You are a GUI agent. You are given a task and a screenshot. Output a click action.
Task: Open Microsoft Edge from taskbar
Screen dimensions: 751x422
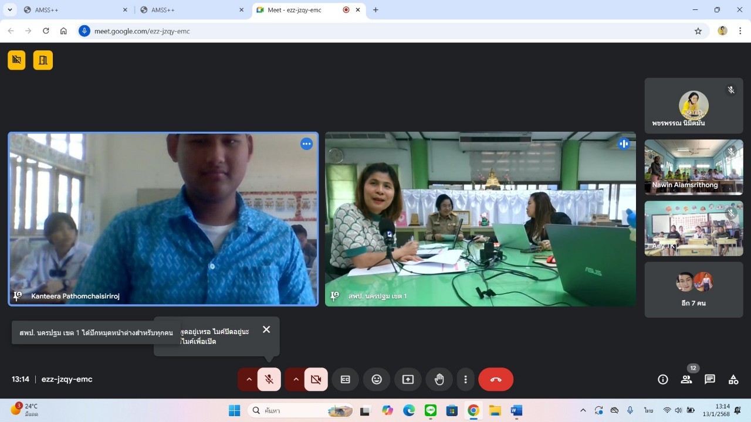click(x=409, y=410)
